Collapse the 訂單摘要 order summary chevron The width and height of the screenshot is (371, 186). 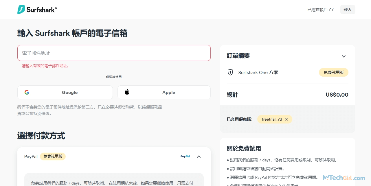(x=344, y=56)
